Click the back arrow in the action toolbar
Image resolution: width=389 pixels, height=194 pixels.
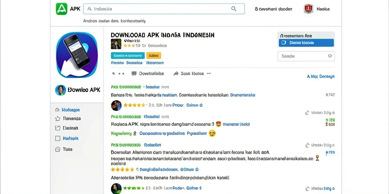coord(113,74)
